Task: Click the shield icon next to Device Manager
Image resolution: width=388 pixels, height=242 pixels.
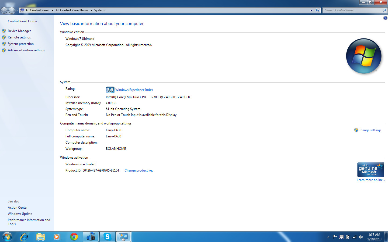Action: pyautogui.click(x=4, y=31)
